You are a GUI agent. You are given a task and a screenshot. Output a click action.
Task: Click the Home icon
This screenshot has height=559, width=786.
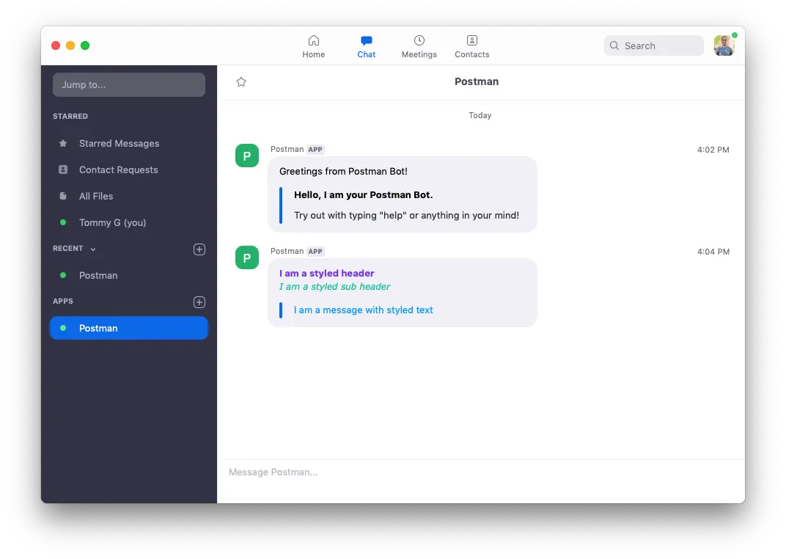tap(314, 40)
